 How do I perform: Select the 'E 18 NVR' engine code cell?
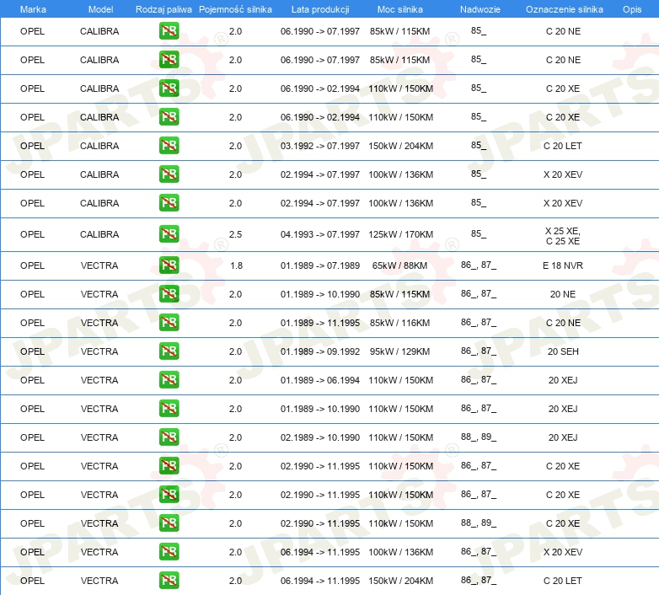(563, 265)
